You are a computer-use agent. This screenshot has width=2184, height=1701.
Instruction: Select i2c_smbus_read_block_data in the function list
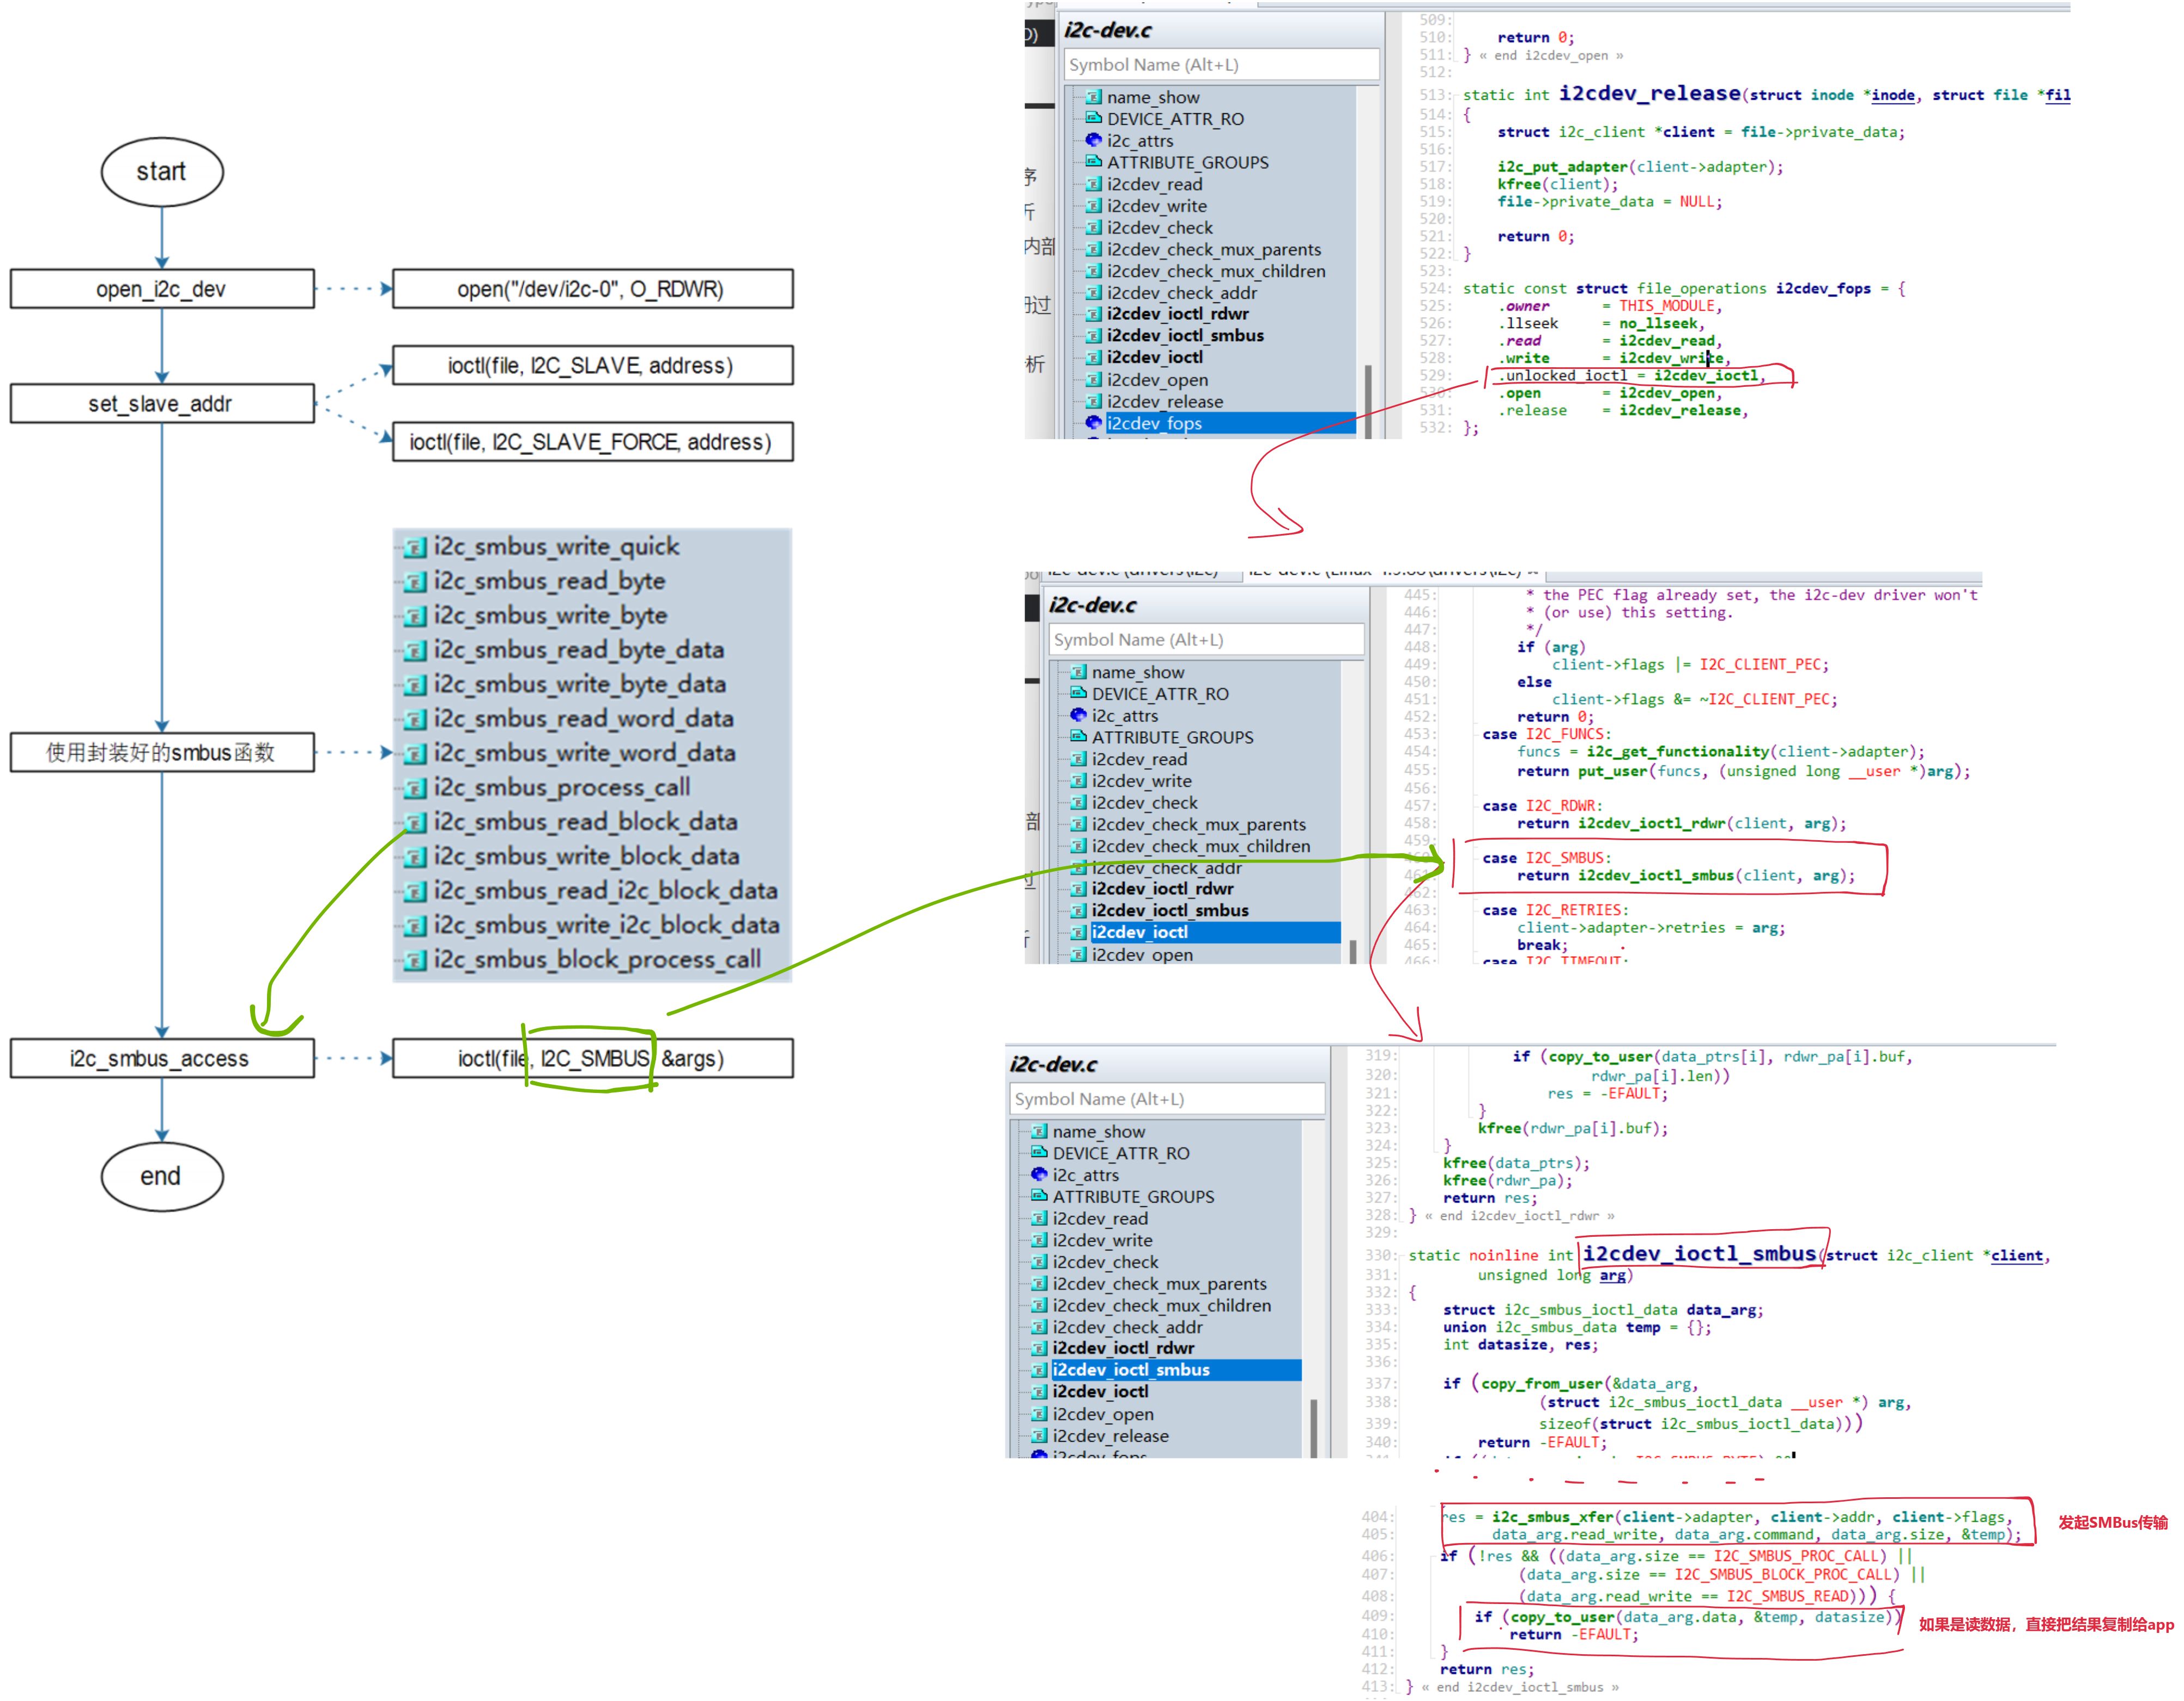pyautogui.click(x=585, y=822)
